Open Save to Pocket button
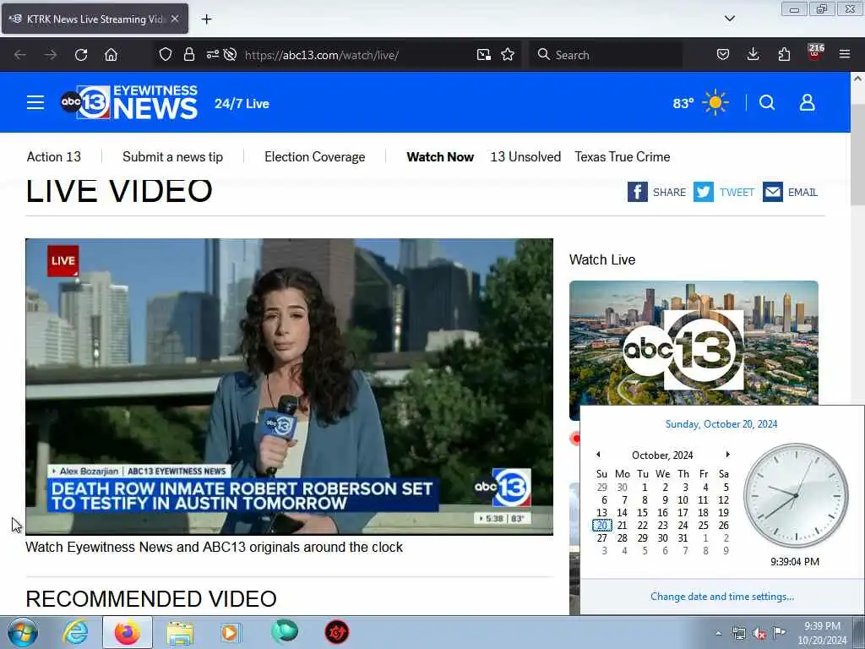Image resolution: width=865 pixels, height=649 pixels. point(723,55)
